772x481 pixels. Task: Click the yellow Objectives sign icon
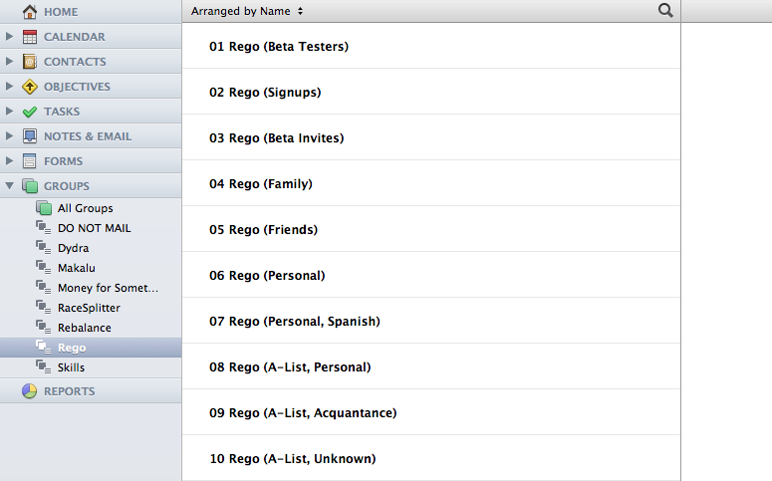[x=30, y=87]
